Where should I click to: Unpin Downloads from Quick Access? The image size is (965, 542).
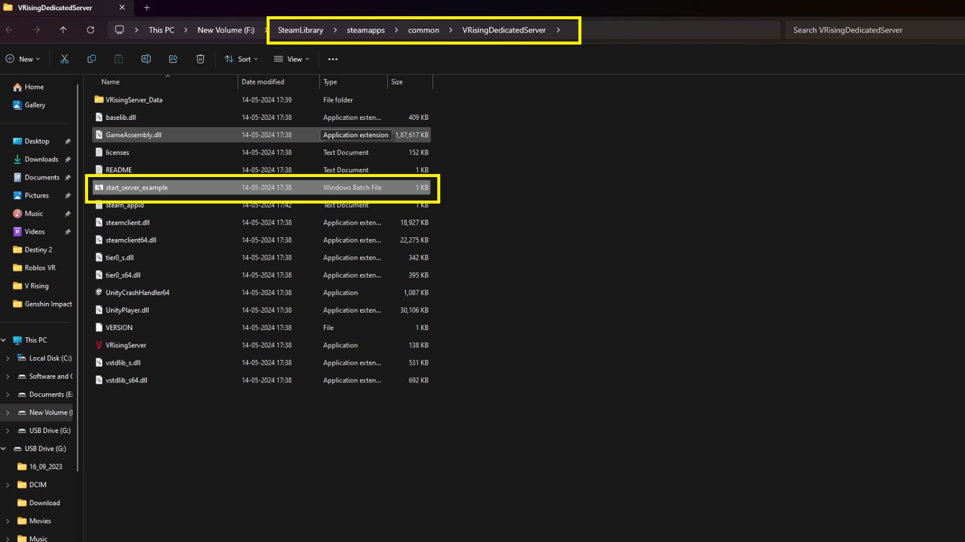[68, 159]
